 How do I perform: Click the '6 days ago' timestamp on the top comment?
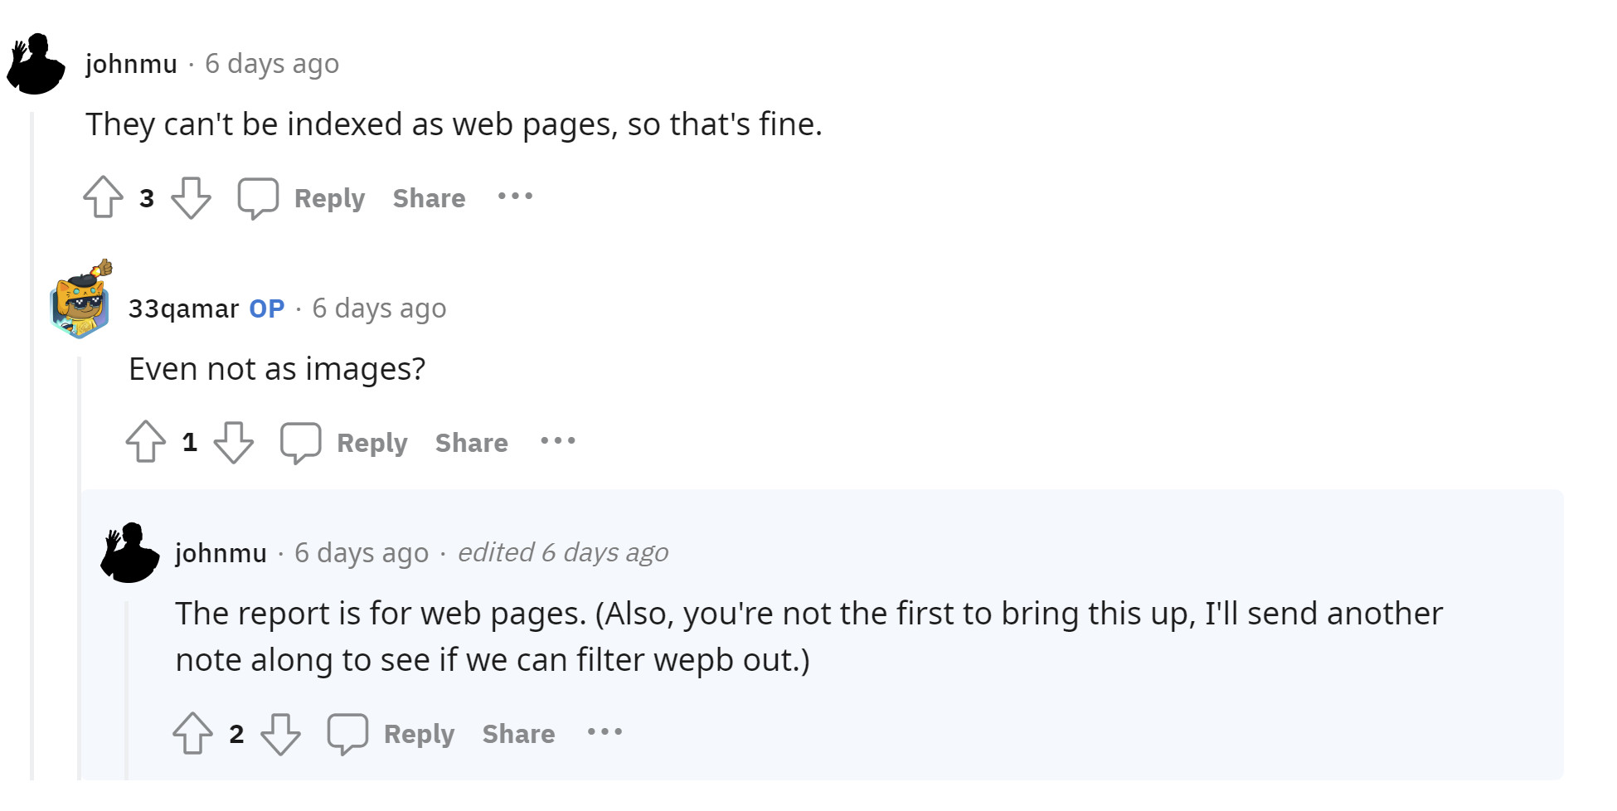272,63
